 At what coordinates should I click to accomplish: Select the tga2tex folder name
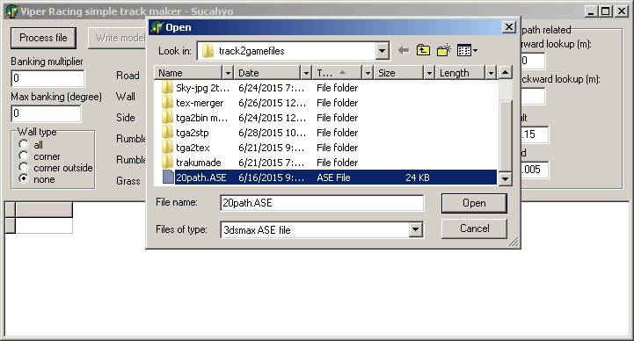tap(193, 148)
